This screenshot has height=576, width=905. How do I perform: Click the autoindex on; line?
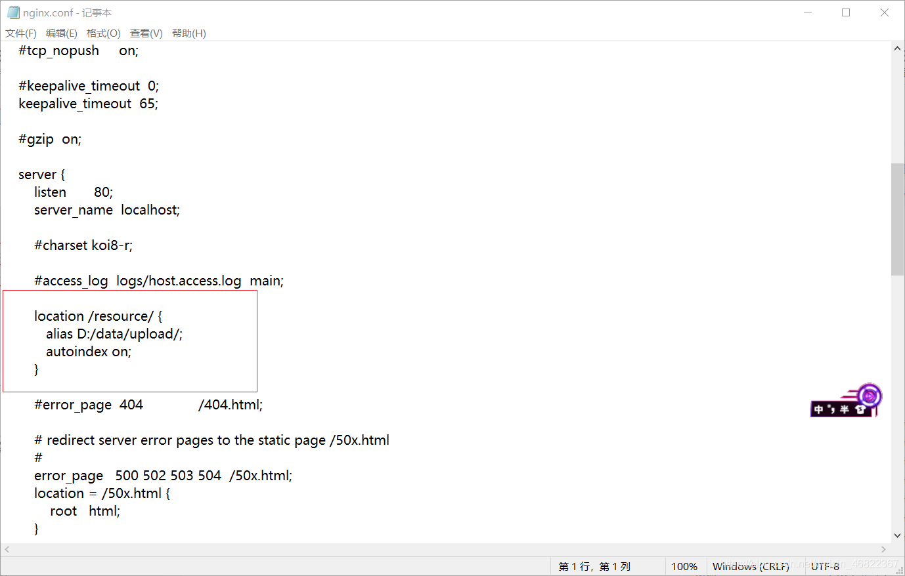(x=89, y=352)
